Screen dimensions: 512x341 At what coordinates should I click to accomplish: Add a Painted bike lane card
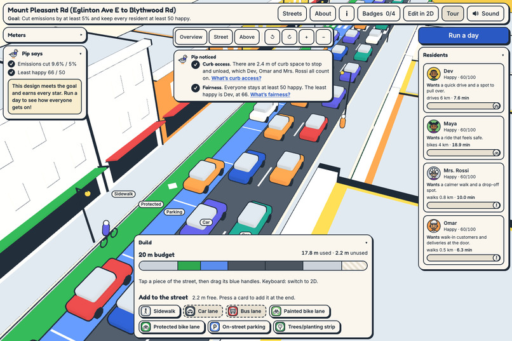299,311
